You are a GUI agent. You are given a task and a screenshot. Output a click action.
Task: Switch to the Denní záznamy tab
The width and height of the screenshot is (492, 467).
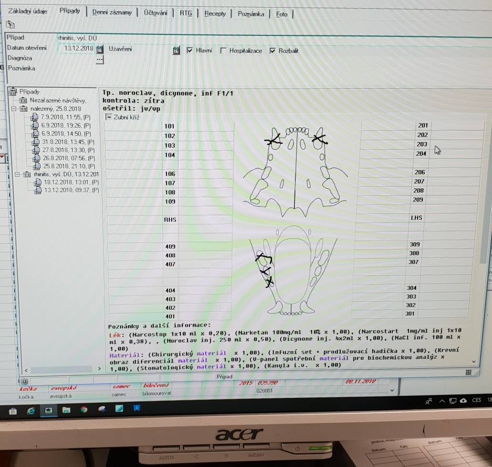tap(113, 12)
